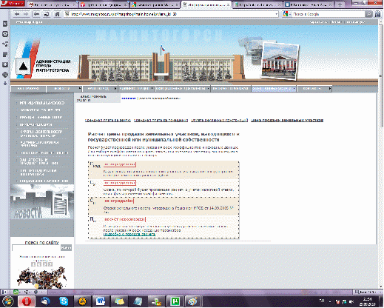The width and height of the screenshot is (384, 308).
Task: Click the Home toolbar icon
Action: coord(57,14)
